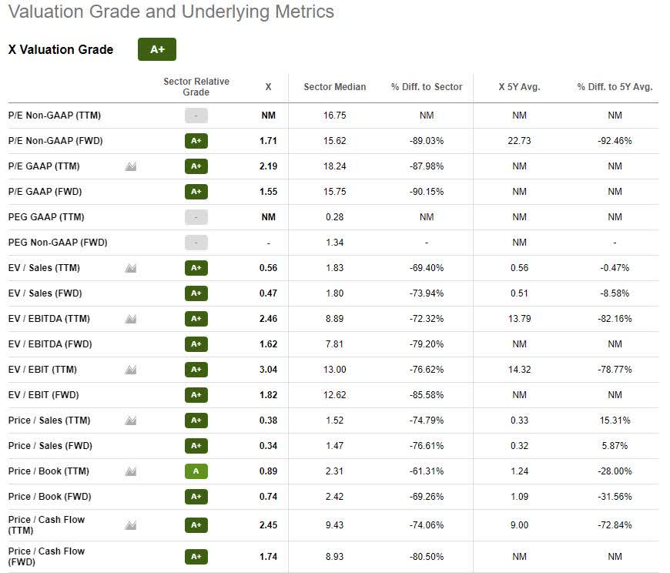Click the A grade badge for Price / Book (TTM)
Viewport: 670px width, 573px height.
(x=196, y=471)
